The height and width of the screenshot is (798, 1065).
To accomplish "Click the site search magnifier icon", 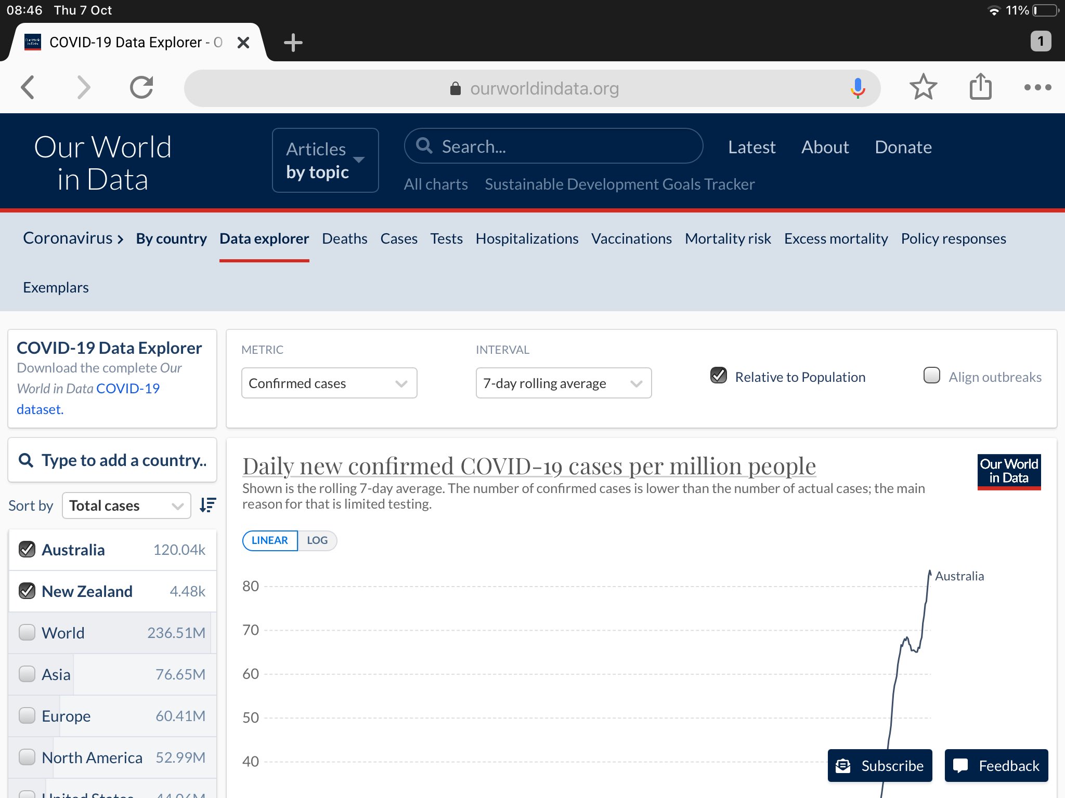I will 424,146.
